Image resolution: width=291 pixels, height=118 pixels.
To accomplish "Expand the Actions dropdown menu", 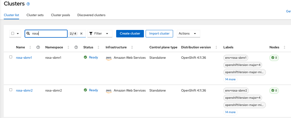I will (x=188, y=34).
